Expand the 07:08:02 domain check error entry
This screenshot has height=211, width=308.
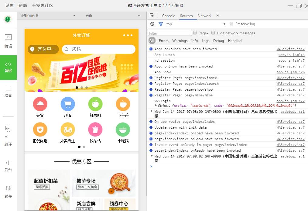152,156
